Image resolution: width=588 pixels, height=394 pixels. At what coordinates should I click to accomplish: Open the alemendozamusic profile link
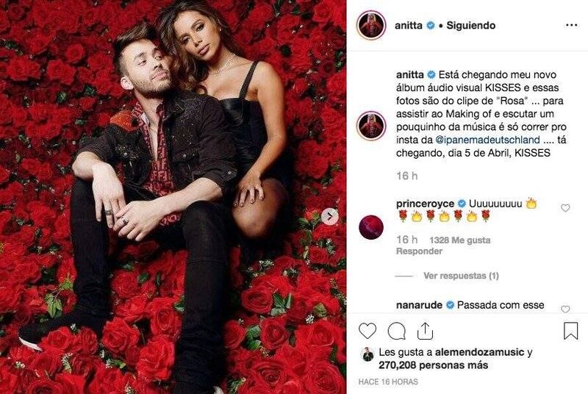point(479,352)
